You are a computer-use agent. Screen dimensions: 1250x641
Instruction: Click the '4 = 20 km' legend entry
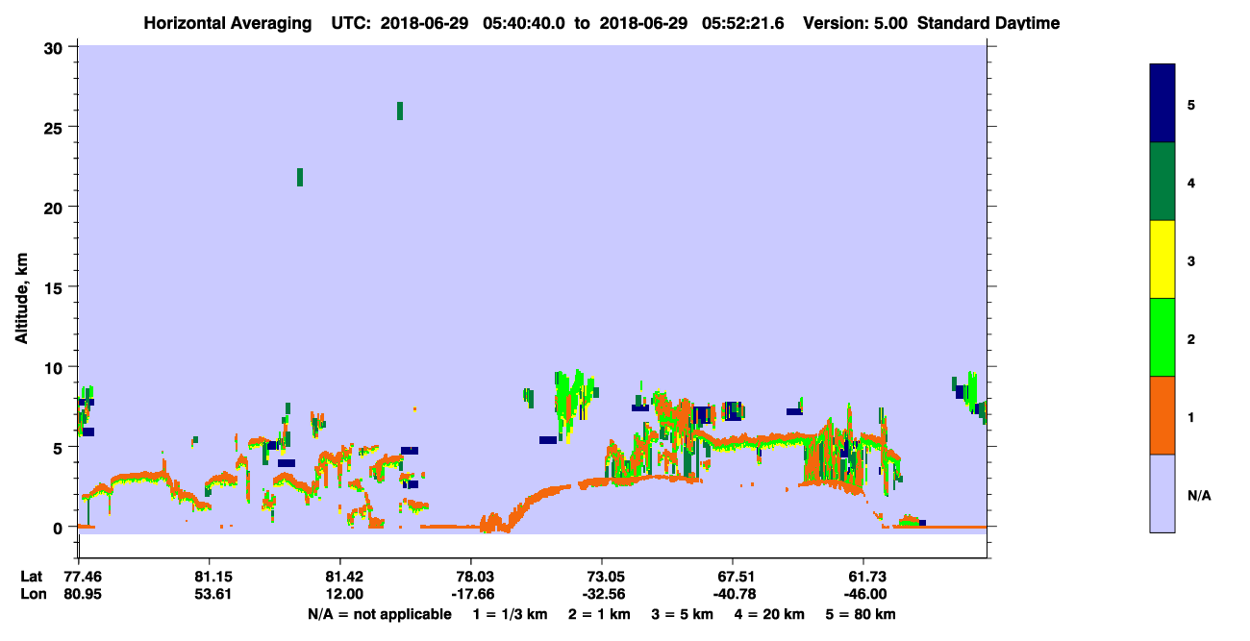770,614
